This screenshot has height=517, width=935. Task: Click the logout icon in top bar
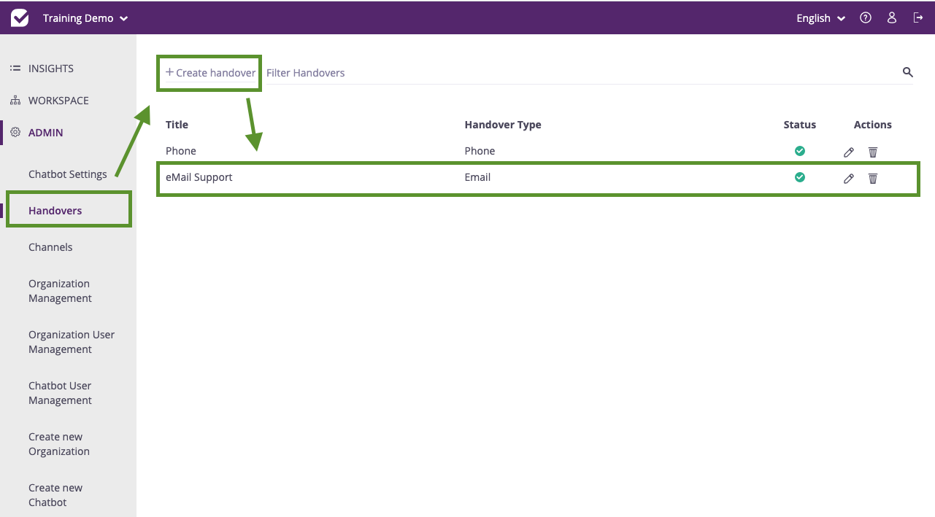[x=917, y=18]
